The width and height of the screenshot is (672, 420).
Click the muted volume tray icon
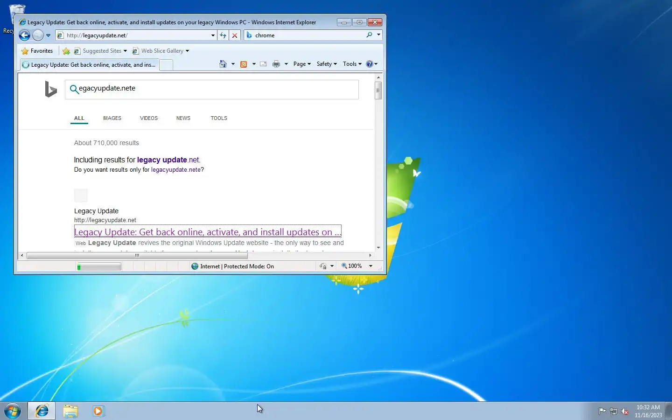[625, 411]
